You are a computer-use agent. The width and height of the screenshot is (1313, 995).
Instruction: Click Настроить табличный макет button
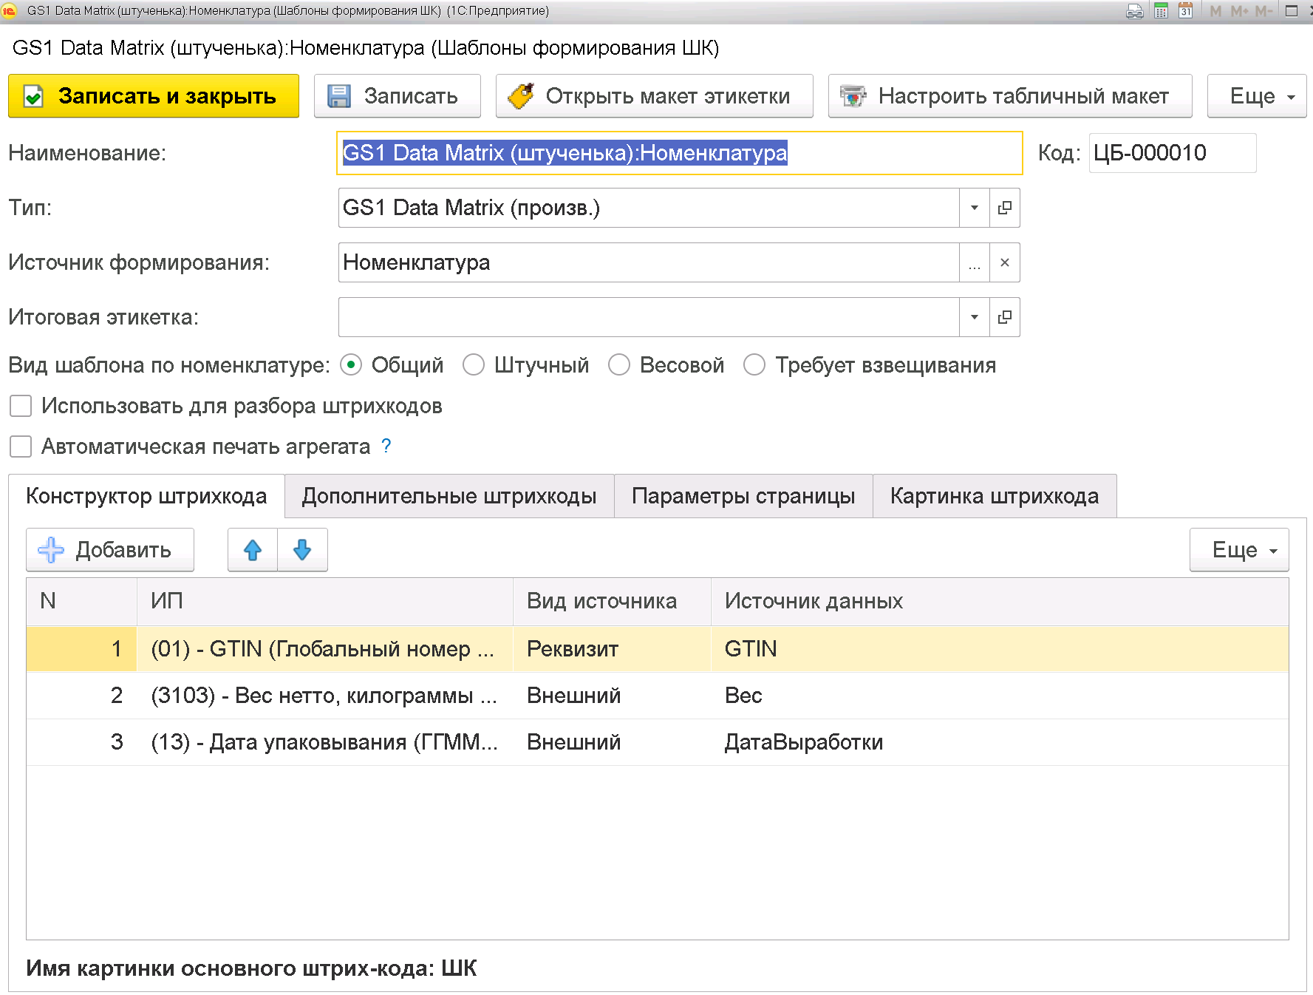coord(1010,96)
